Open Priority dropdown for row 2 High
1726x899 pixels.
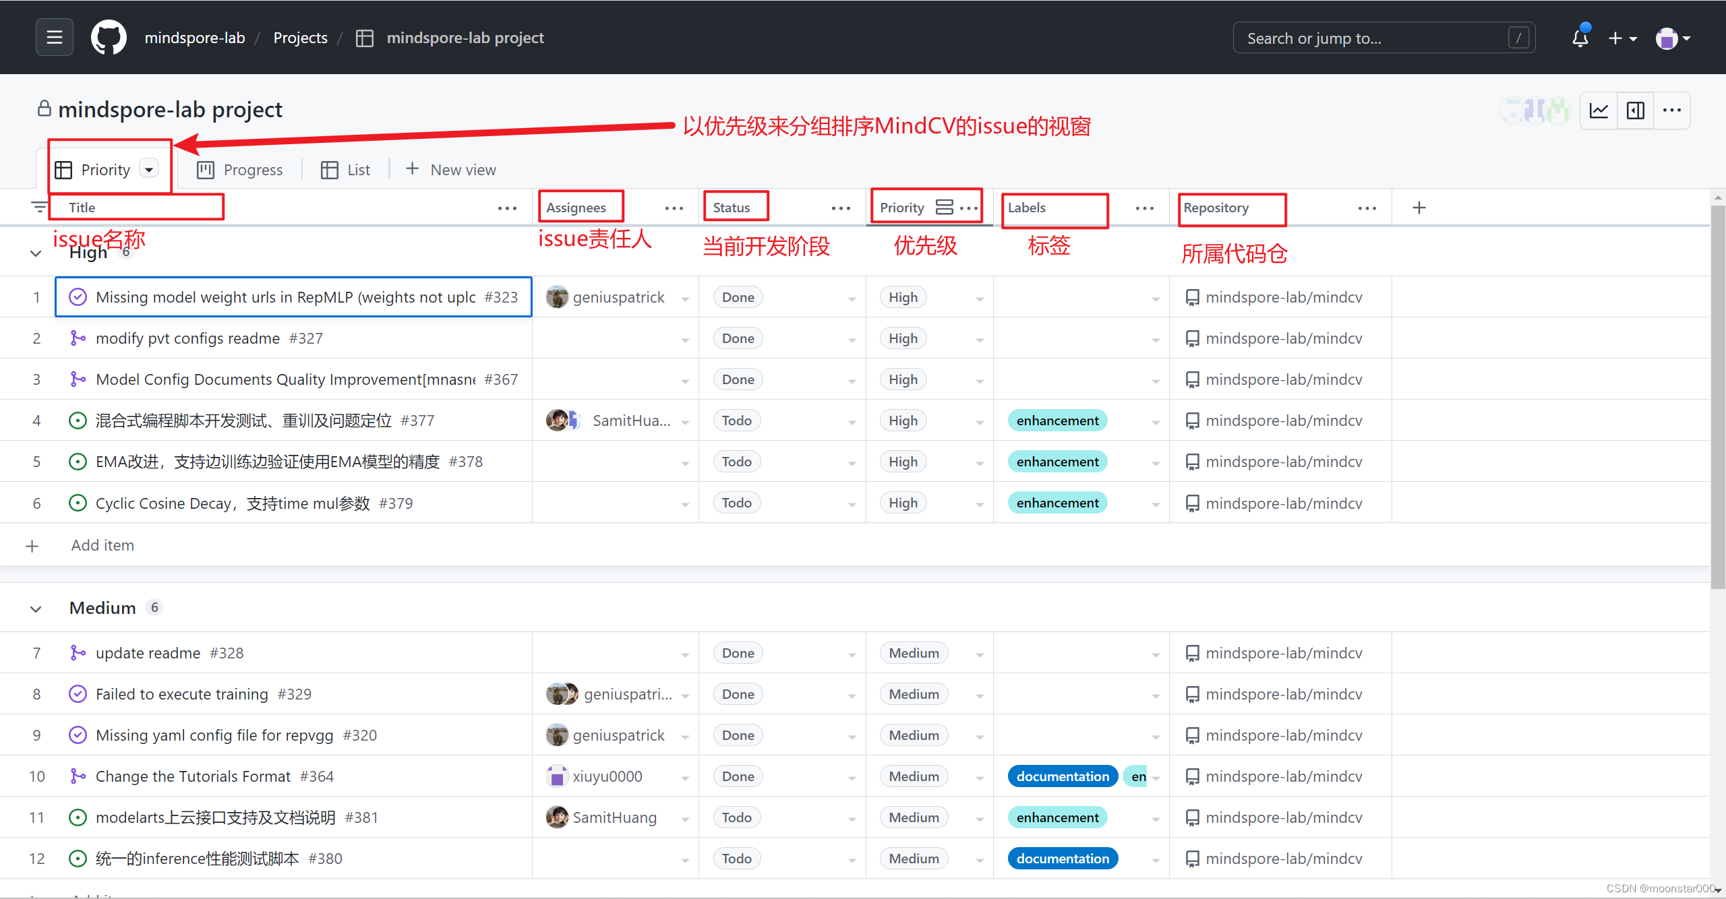pyautogui.click(x=980, y=340)
